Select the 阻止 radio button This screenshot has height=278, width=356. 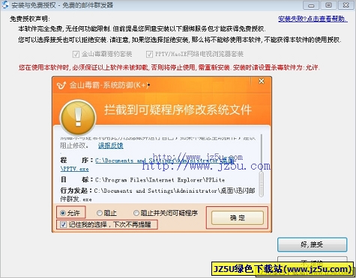pyautogui.click(x=100, y=213)
